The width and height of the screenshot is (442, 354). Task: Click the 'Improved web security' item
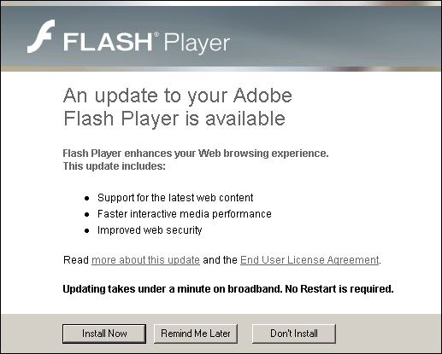(150, 230)
